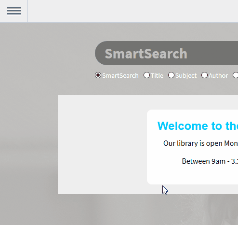Select the partially visible radio after Author
Screen dimensions: 238x225
point(236,75)
